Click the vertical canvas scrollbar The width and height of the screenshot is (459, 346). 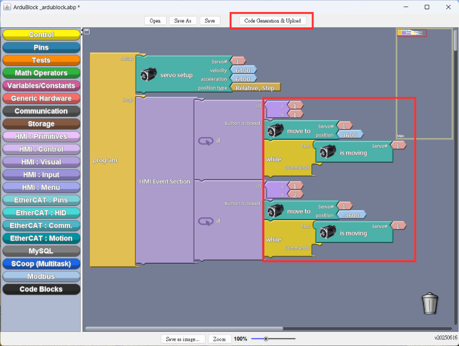455,40
